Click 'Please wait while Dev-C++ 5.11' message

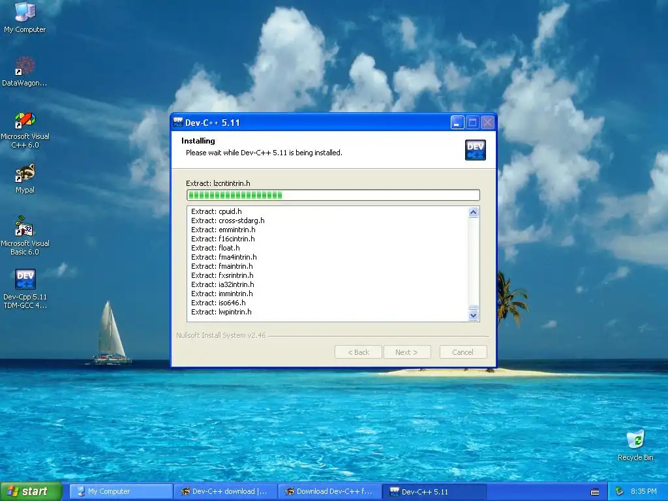click(x=264, y=153)
